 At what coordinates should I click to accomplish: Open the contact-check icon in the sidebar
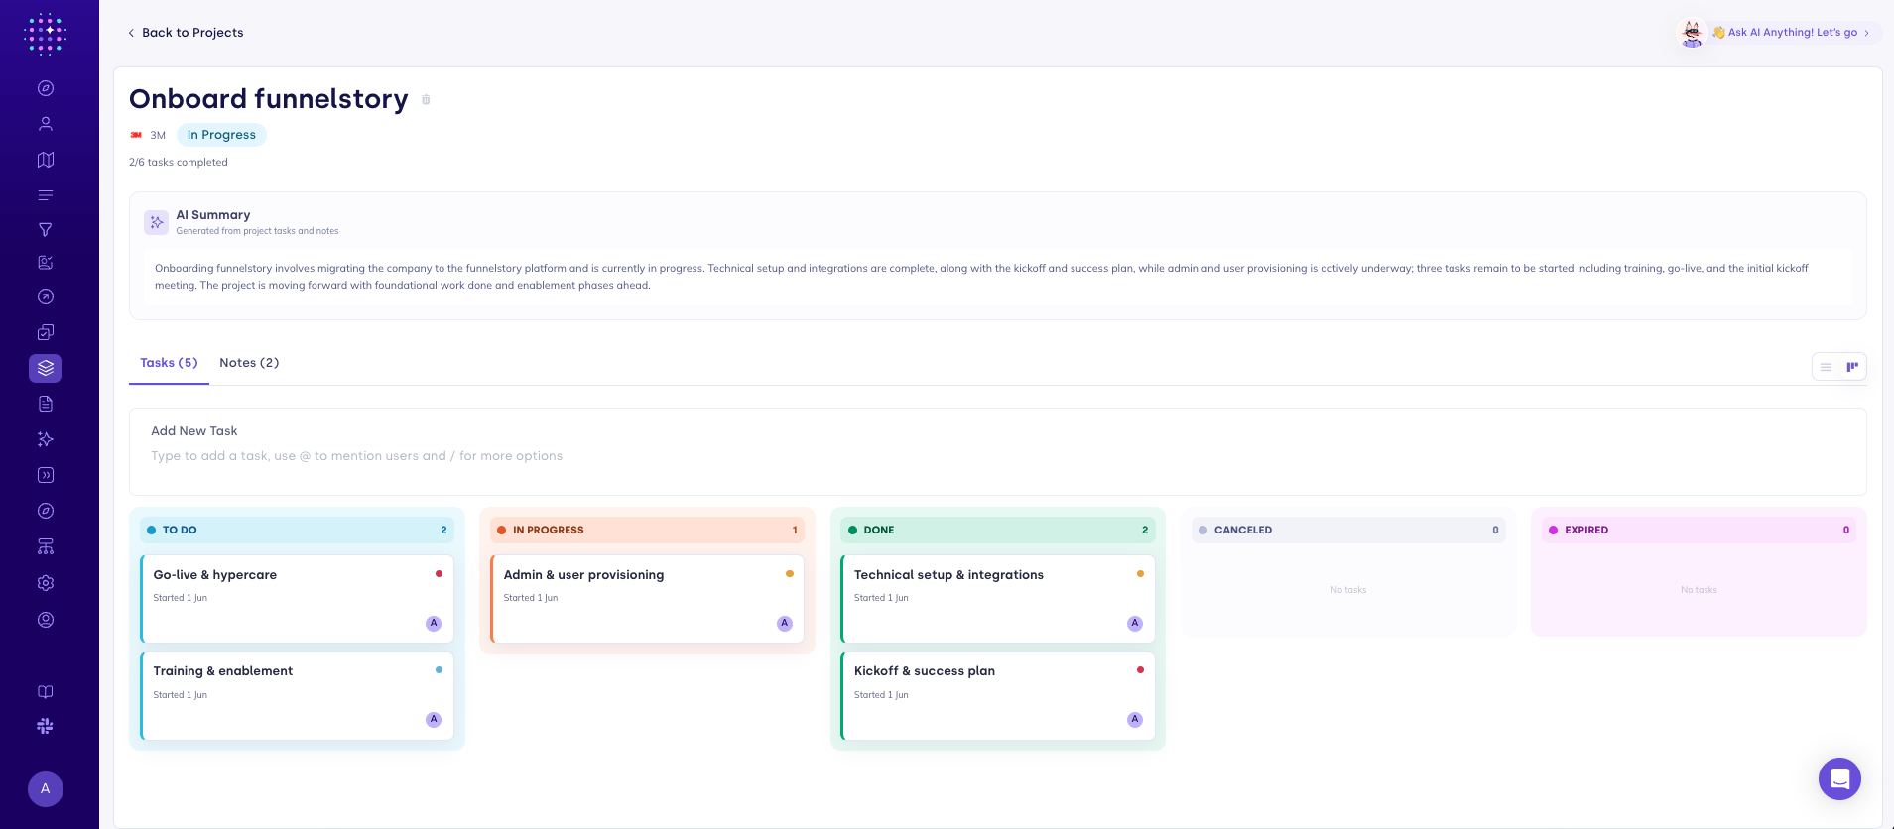(x=46, y=263)
